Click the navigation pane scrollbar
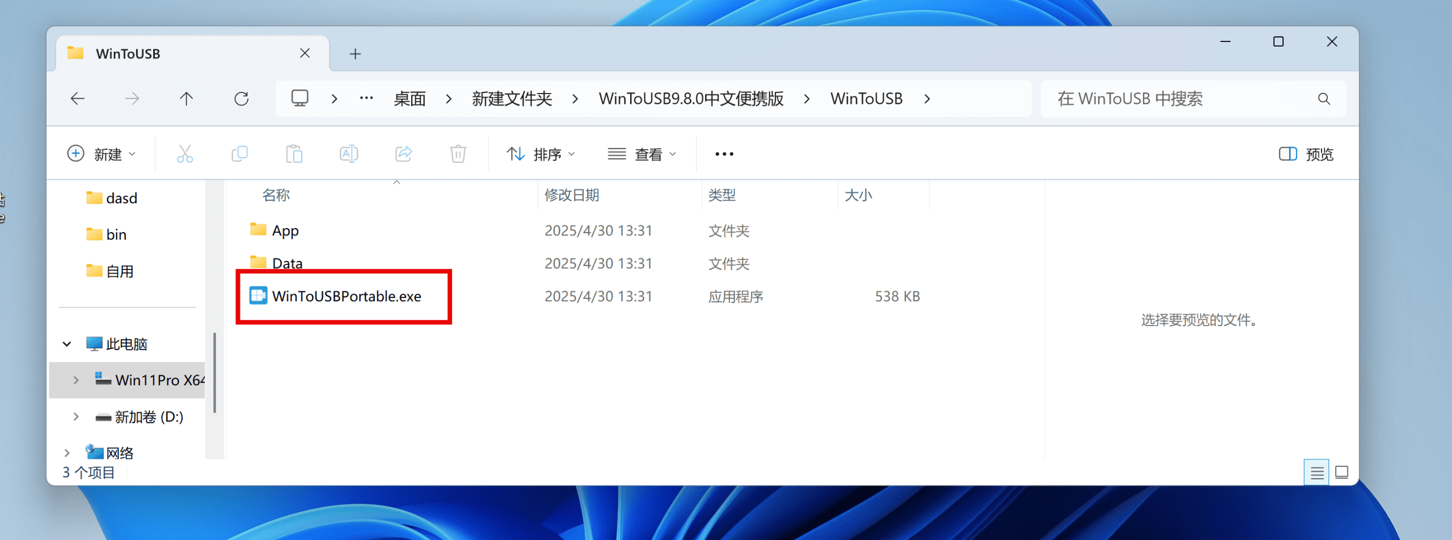1452x540 pixels. 214,373
